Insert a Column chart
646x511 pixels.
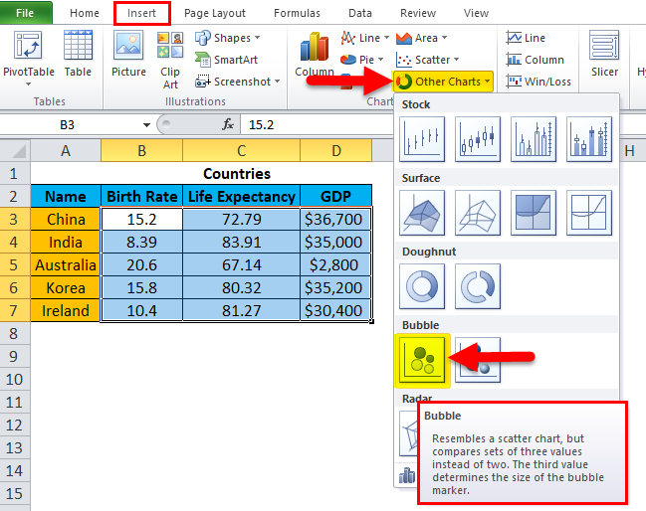[x=315, y=55]
